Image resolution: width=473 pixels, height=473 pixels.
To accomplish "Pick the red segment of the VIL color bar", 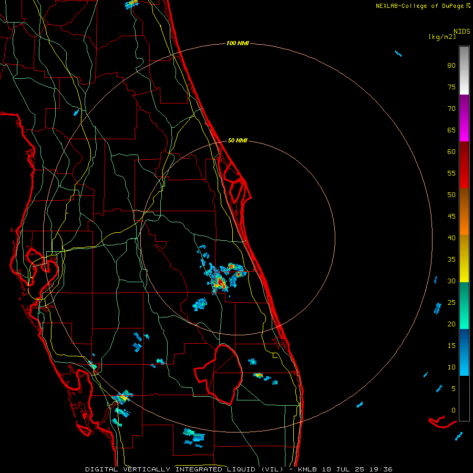I will point(464,165).
